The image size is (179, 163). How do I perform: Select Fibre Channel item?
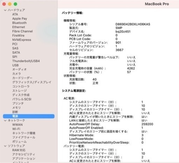tap(22, 31)
